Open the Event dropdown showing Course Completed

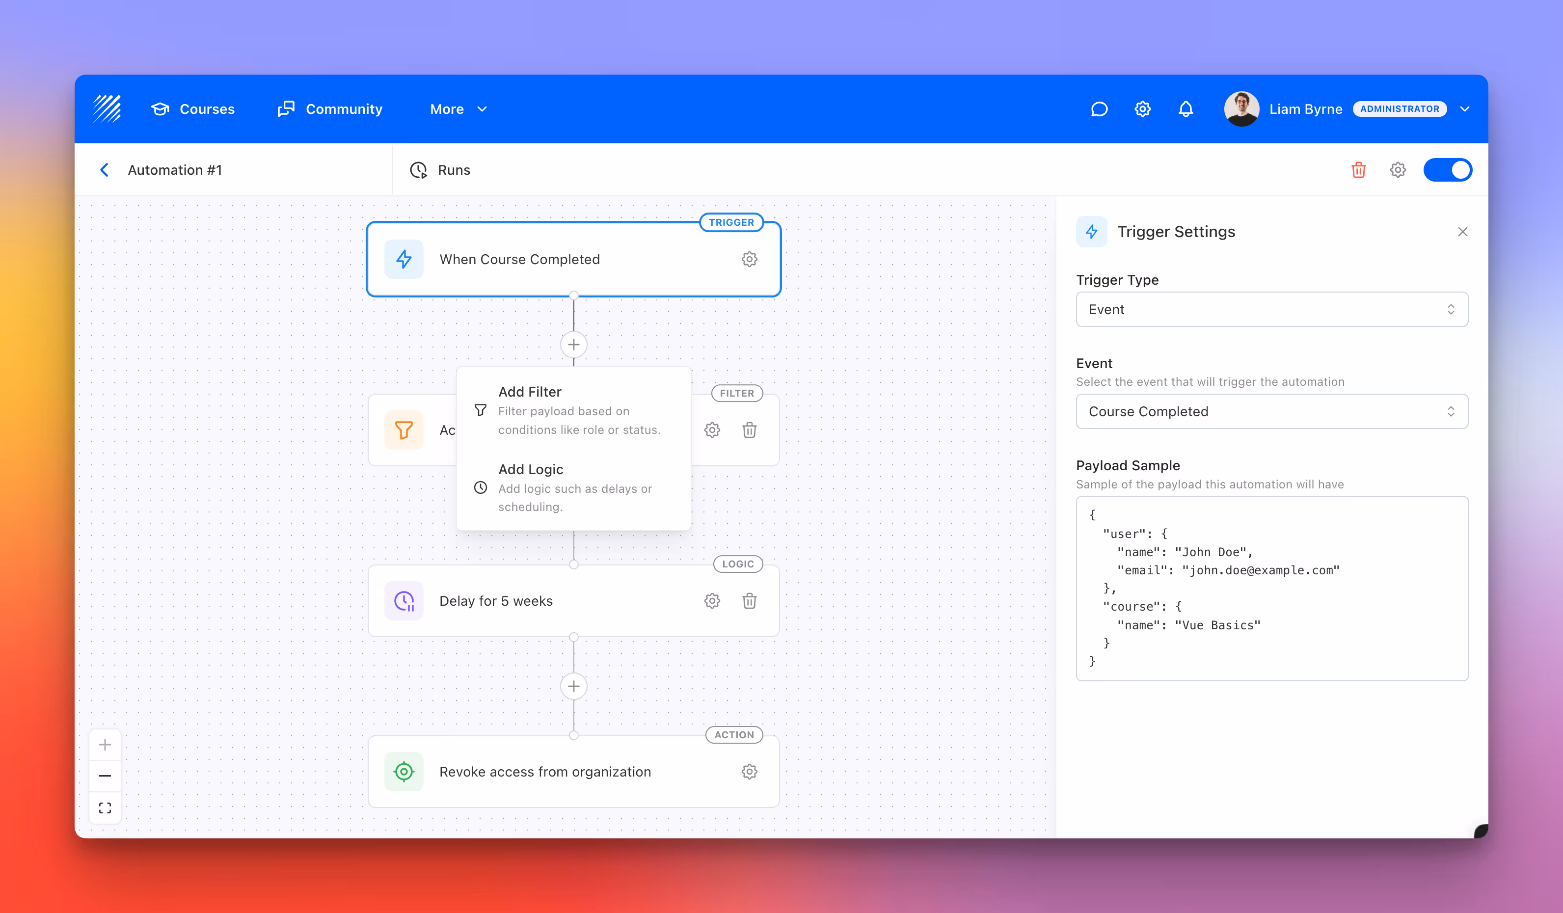(1271, 411)
